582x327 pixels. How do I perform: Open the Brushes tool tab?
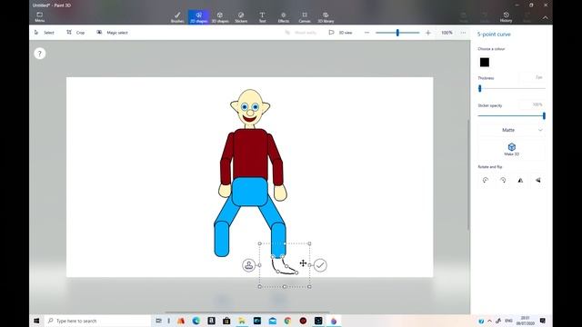pos(177,17)
